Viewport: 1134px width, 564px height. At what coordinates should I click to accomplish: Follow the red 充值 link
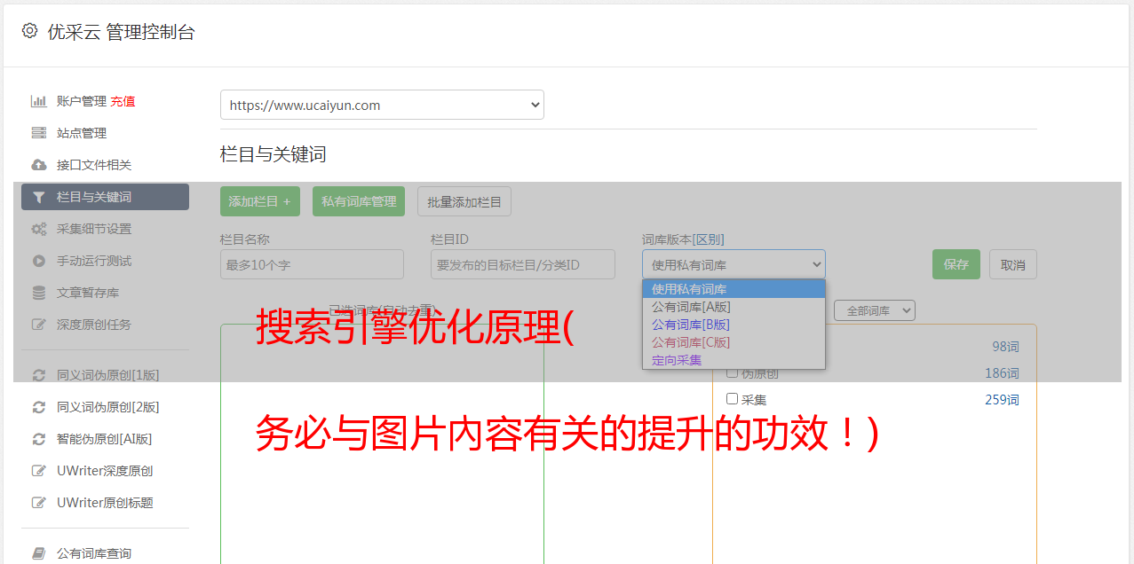click(123, 101)
